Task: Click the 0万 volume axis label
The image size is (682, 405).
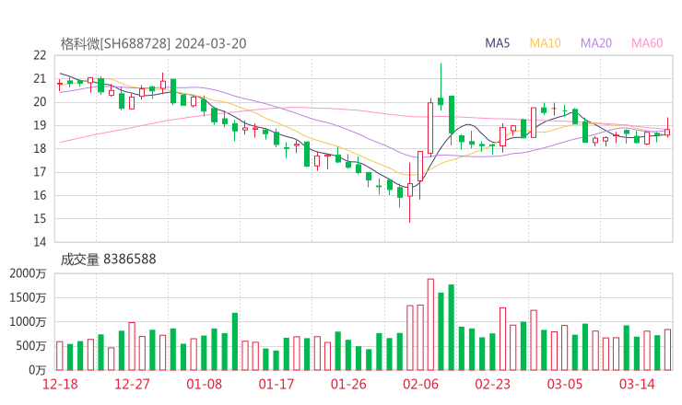Action: 38,370
